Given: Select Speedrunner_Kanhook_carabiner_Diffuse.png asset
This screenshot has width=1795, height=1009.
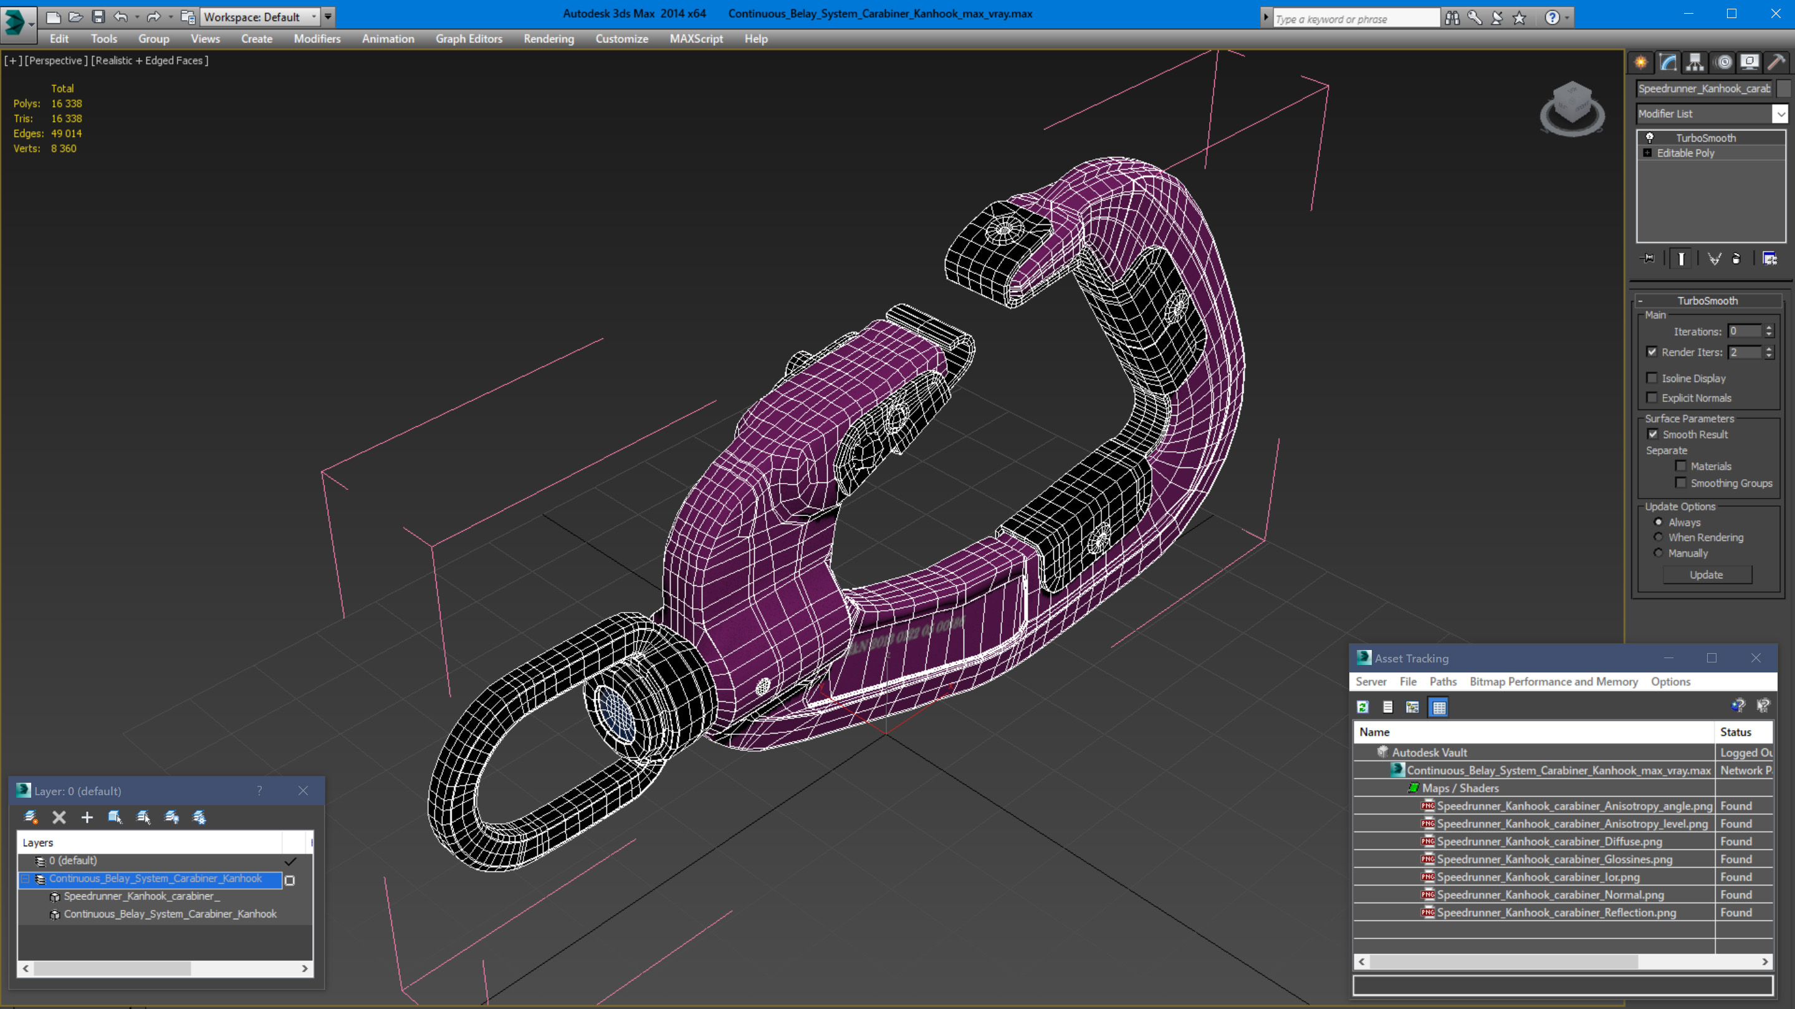Looking at the screenshot, I should [x=1548, y=842].
